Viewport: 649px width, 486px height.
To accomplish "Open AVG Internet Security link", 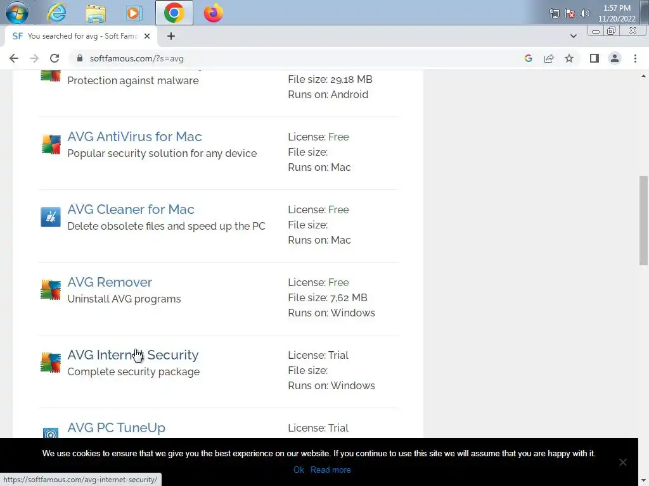I will [133, 354].
